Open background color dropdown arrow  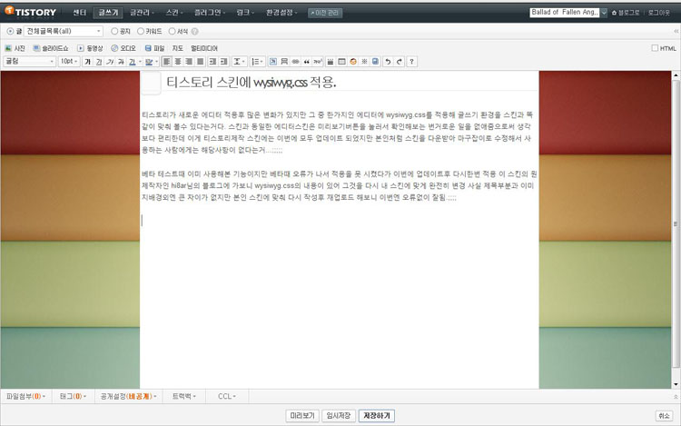pos(157,62)
